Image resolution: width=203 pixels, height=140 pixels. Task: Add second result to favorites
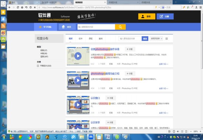coord(130,74)
